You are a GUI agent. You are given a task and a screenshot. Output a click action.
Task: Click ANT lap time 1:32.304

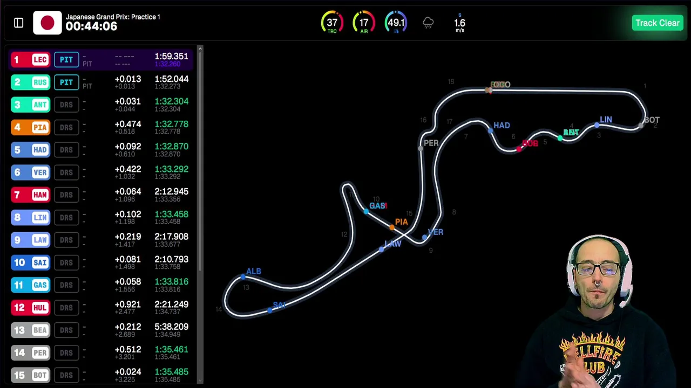click(171, 101)
